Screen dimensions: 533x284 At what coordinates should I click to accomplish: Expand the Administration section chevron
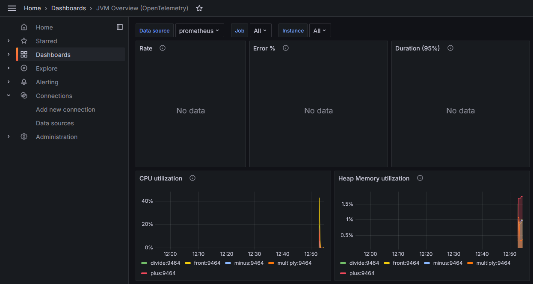tap(9, 137)
